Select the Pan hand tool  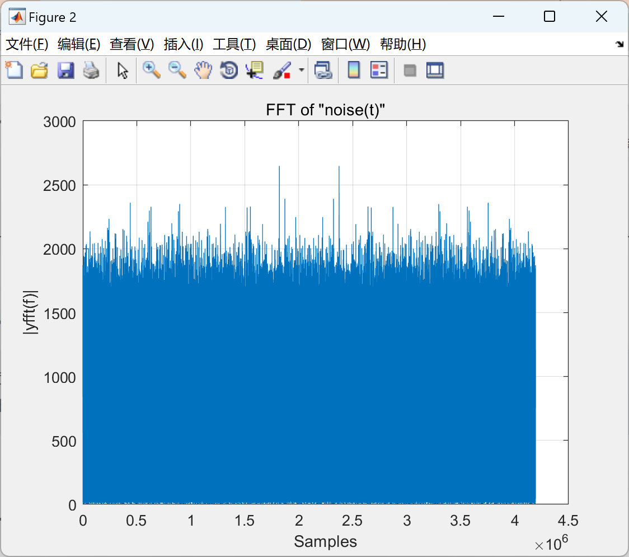pos(203,70)
